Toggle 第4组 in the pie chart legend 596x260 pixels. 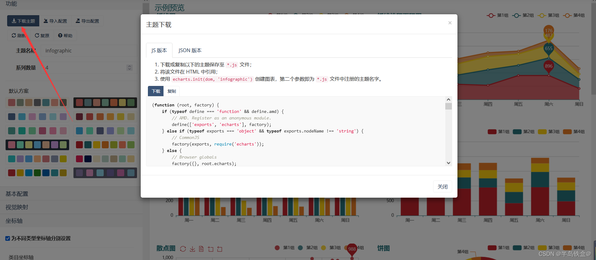(574, 248)
